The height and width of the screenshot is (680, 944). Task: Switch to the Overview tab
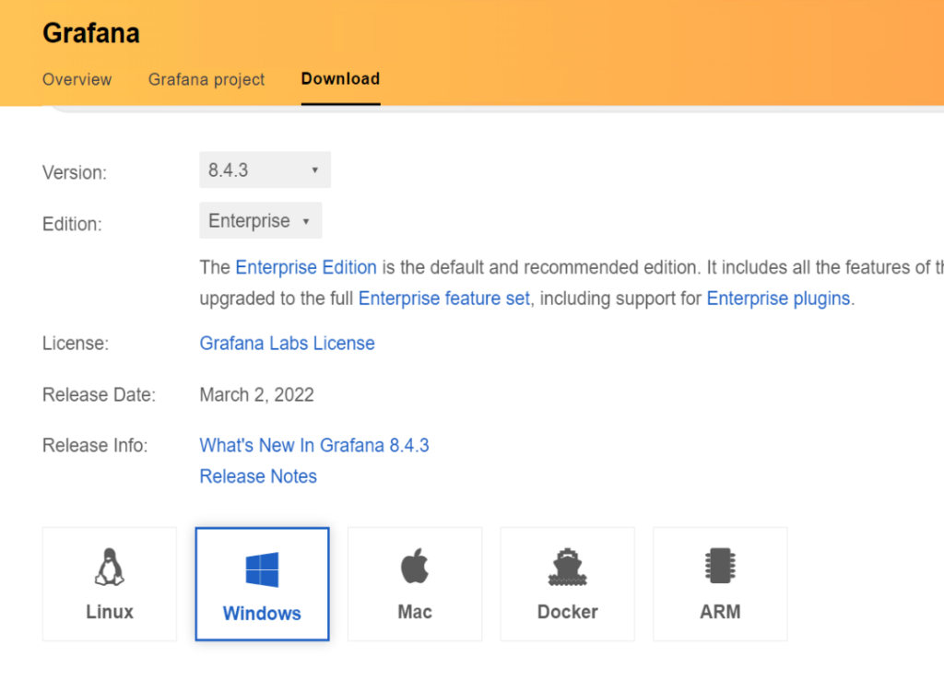[x=77, y=79]
